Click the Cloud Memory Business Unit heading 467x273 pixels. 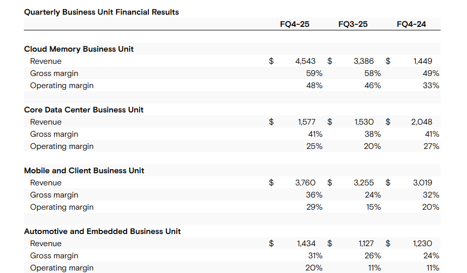(x=79, y=49)
